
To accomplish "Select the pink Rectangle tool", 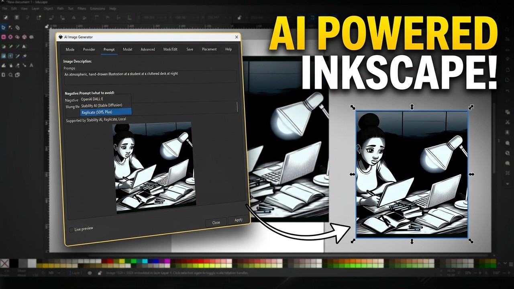I will 4,37.
